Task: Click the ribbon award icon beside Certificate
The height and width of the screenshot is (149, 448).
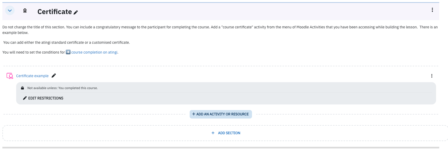Action: coord(25,11)
